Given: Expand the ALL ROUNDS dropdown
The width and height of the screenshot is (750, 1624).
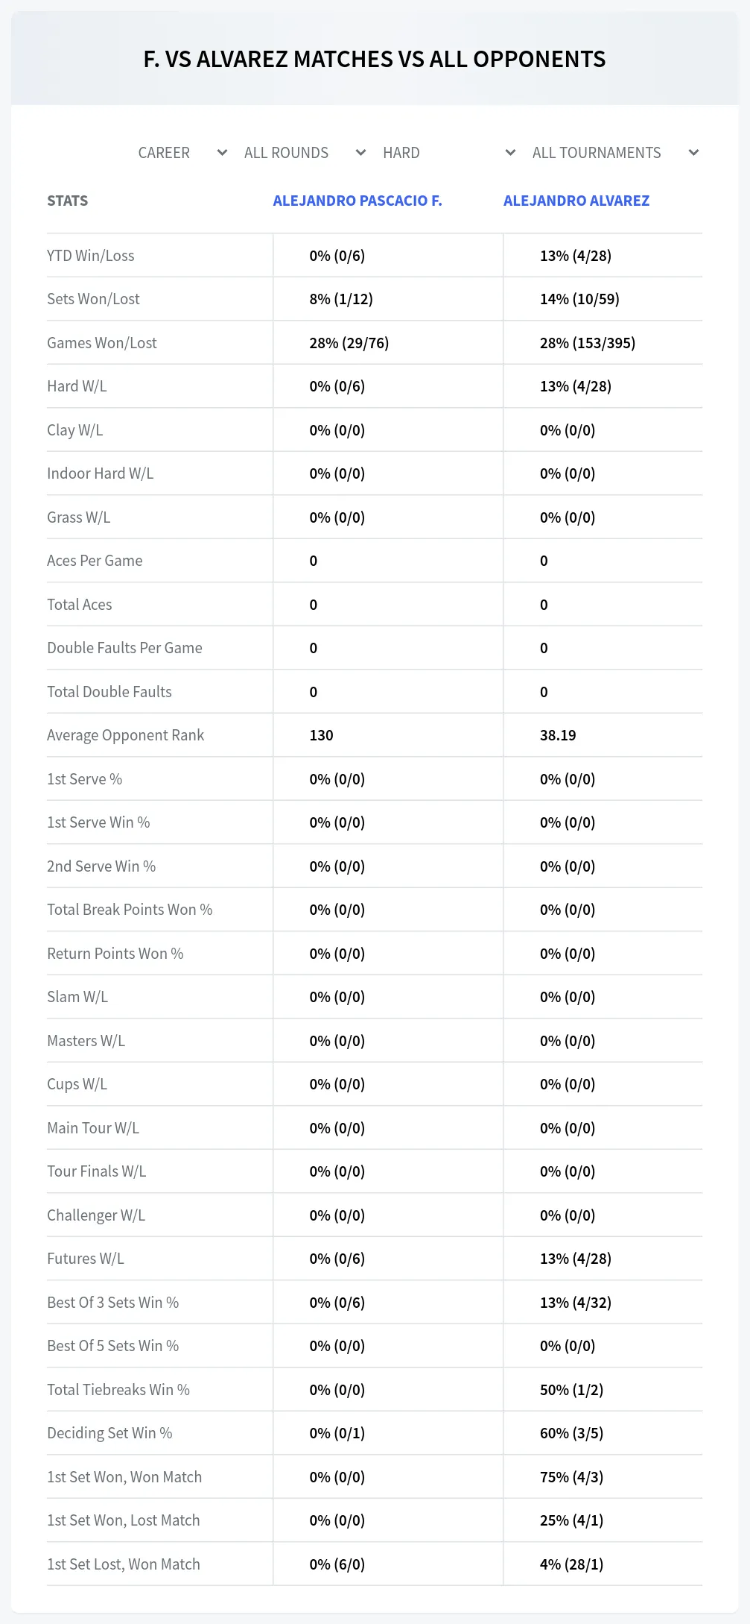Looking at the screenshot, I should pyautogui.click(x=304, y=153).
